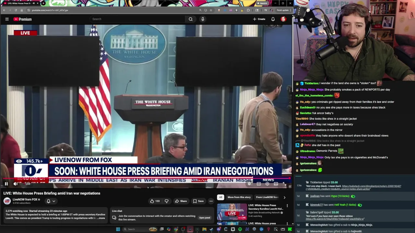The height and width of the screenshot is (233, 415).
Task: Mute the tab using its speaker icon
Action: (x=33, y=3)
